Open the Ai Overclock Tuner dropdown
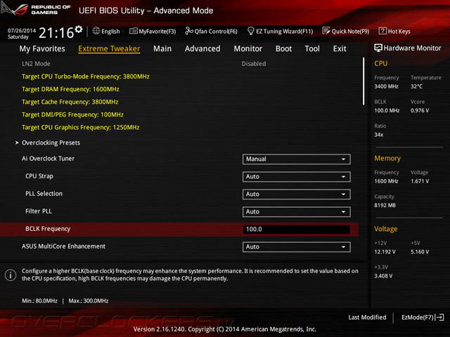 (x=297, y=159)
